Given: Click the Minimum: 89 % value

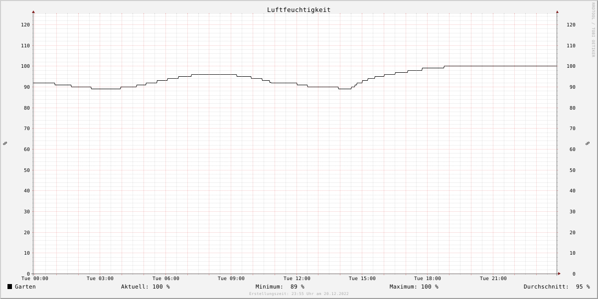Looking at the screenshot, I should 280,287.
